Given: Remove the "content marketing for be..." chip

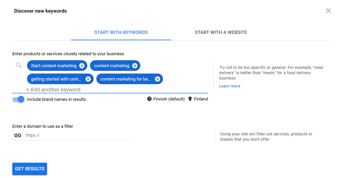Looking at the screenshot, I should [x=157, y=79].
